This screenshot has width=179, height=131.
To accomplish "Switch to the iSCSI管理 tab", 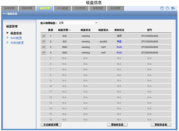I will 62,8.
